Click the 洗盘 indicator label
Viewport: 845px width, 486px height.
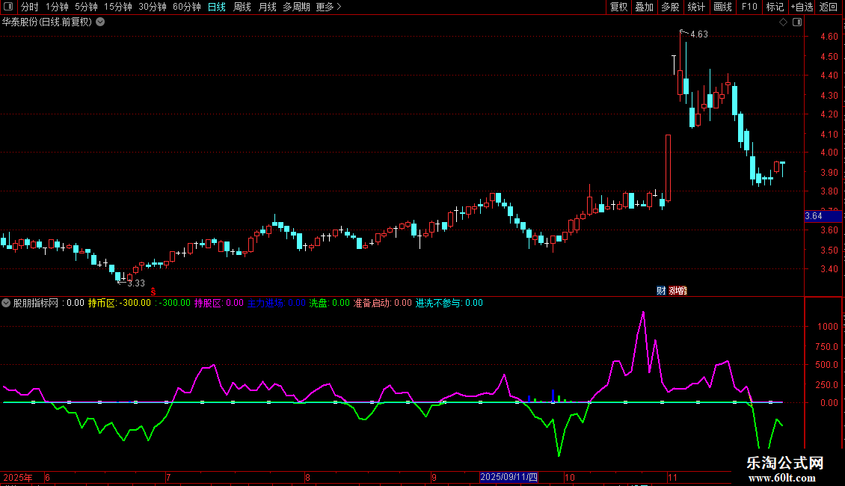[x=318, y=303]
